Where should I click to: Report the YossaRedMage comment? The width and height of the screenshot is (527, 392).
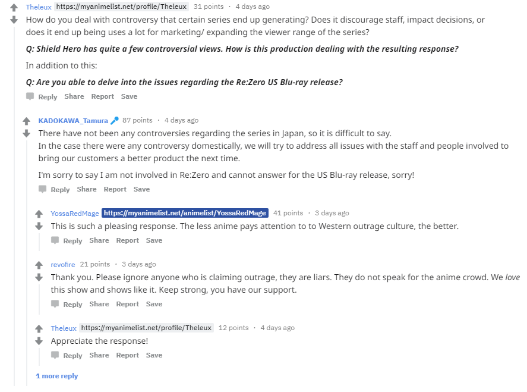(127, 240)
